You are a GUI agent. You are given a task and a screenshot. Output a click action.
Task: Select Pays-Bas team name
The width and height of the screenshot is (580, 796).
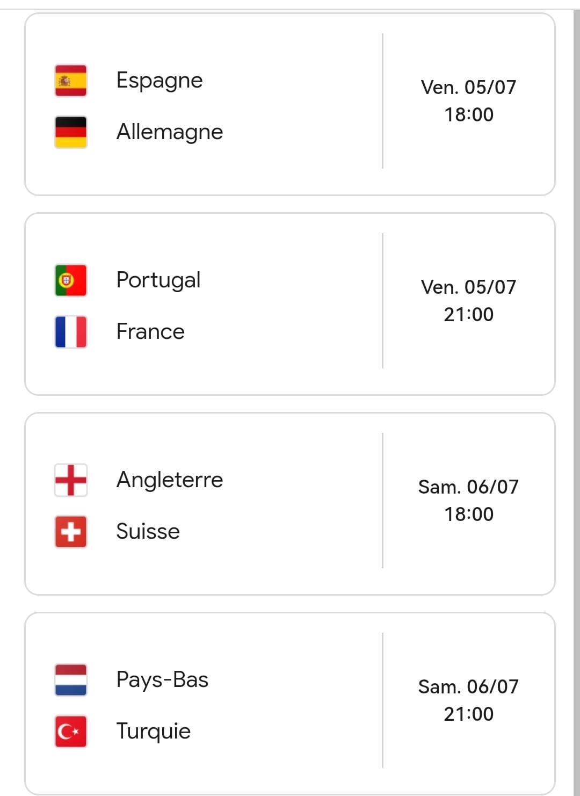click(162, 680)
